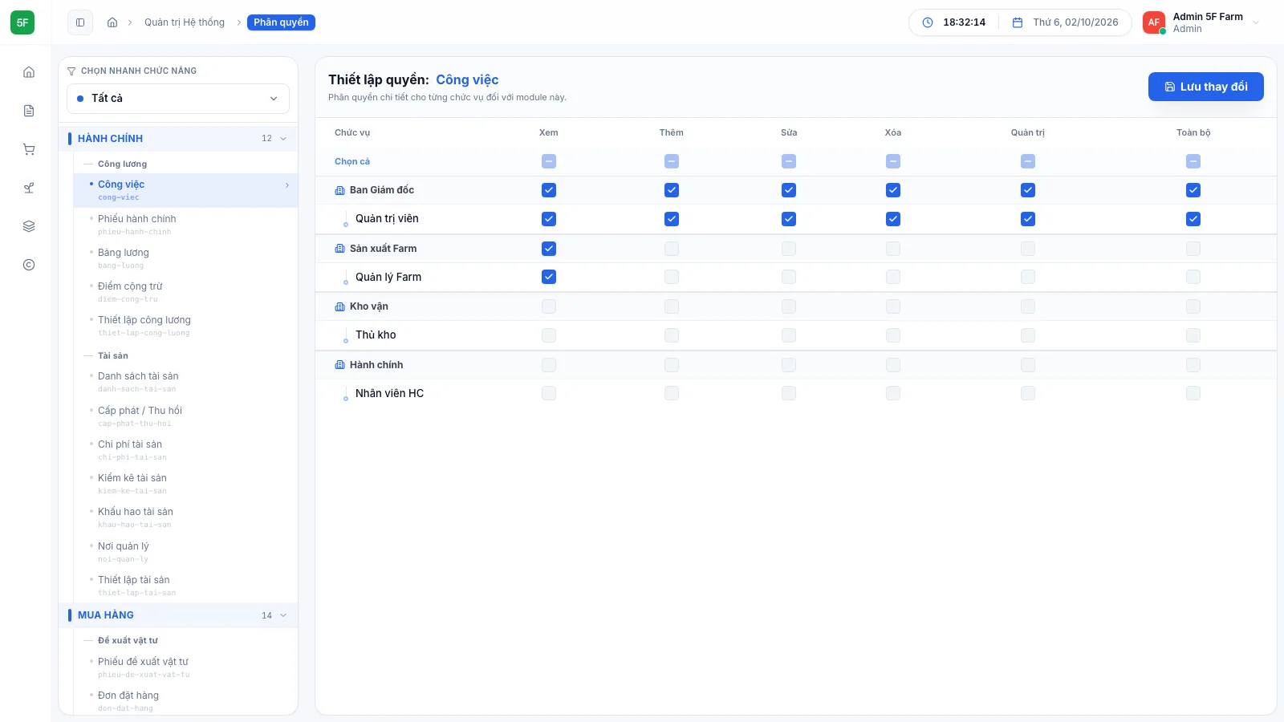The width and height of the screenshot is (1284, 722).
Task: Open the Admin 5F Farm user menu chevron
Action: [1256, 22]
